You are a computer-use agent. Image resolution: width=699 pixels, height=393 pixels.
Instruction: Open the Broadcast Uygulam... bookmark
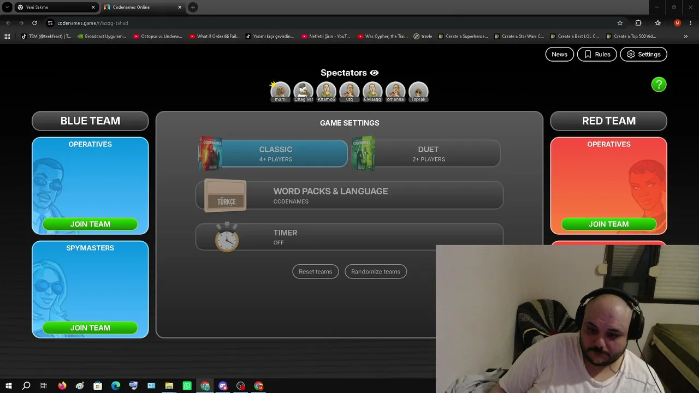[102, 37]
